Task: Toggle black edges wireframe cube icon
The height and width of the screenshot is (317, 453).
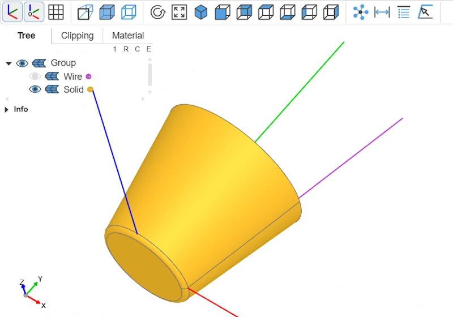Action: 129,12
